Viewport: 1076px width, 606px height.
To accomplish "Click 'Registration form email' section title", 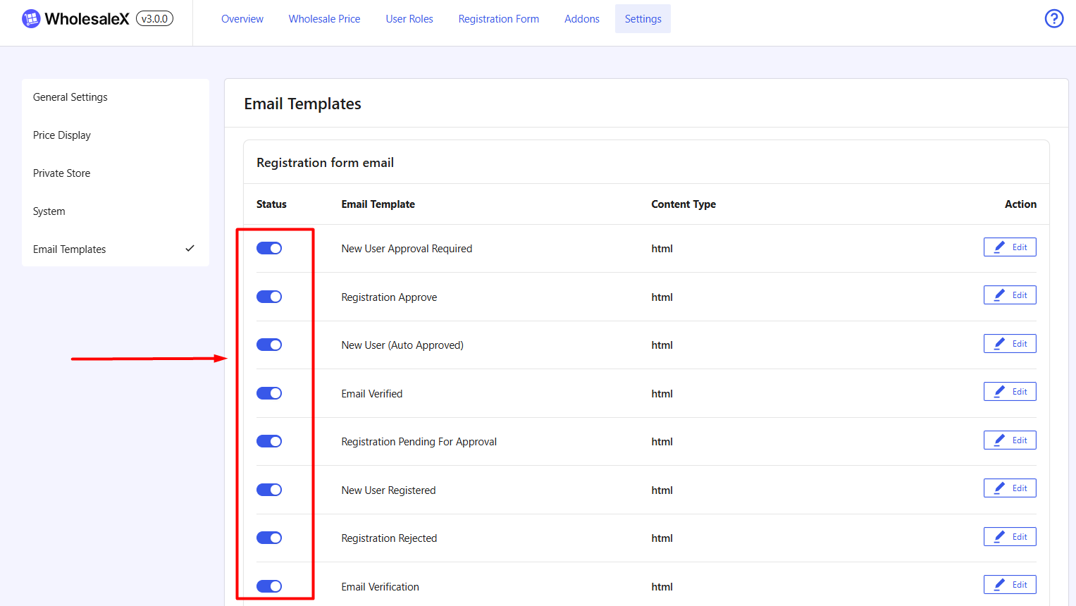I will tap(325, 163).
